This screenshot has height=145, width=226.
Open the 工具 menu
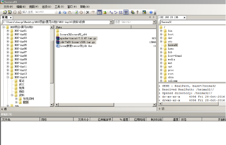(x=59, y=7)
